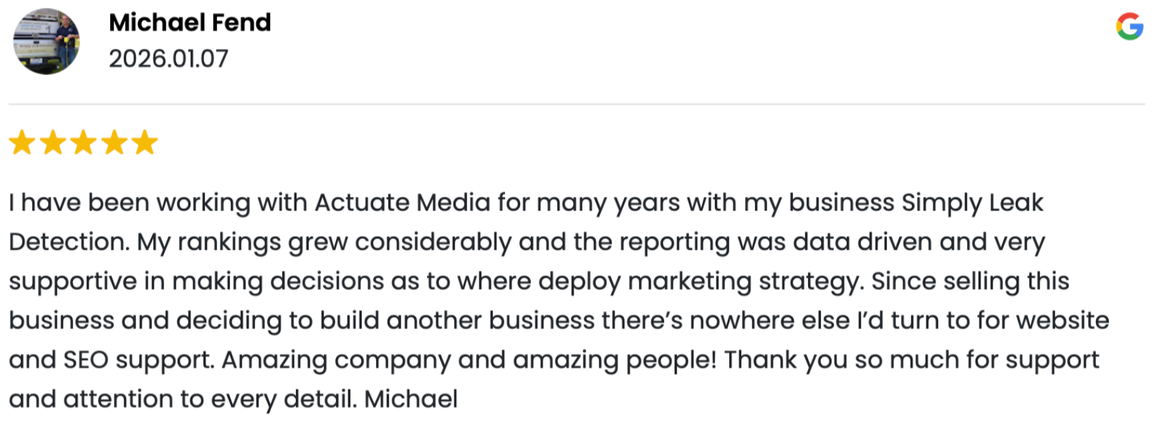Click the reviewer name Michael Fend
This screenshot has width=1169, height=441.
pos(190,23)
